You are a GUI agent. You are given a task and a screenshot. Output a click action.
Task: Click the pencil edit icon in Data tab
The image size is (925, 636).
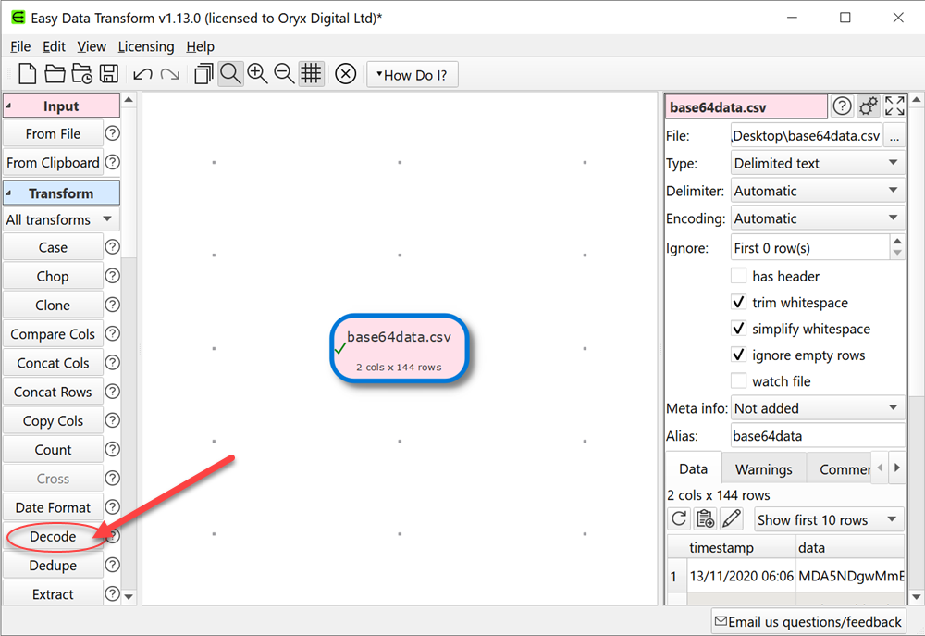point(732,519)
